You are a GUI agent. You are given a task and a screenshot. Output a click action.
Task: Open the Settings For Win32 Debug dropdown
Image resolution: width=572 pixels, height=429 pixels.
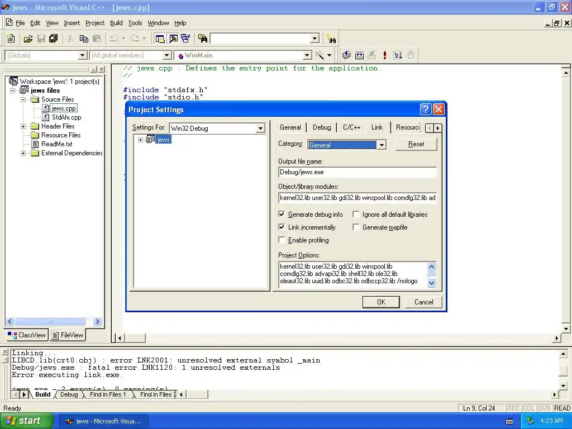pos(260,128)
